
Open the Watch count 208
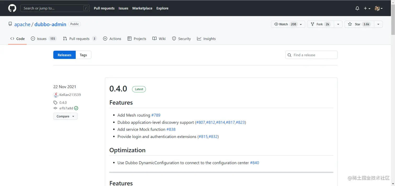pyautogui.click(x=294, y=24)
